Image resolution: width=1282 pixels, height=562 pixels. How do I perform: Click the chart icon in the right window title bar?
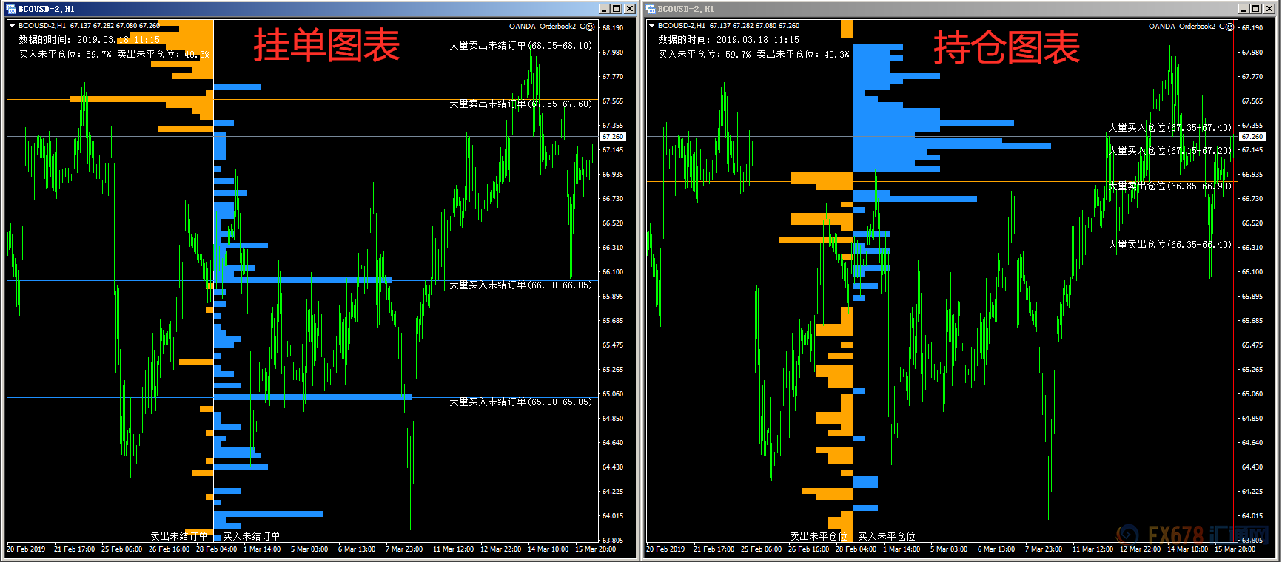click(651, 9)
